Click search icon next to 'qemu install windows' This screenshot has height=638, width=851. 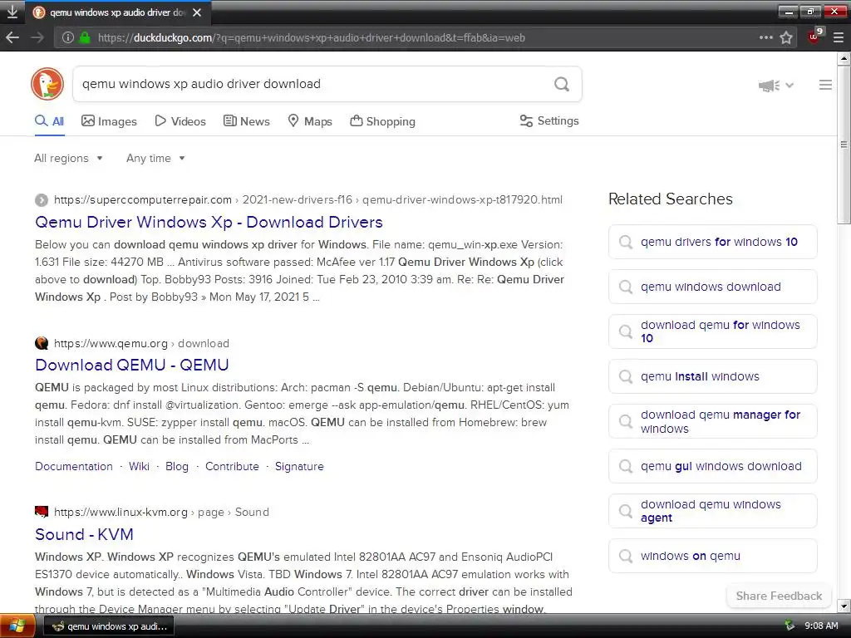626,376
